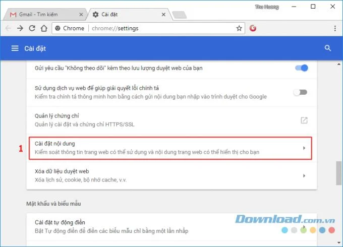Click the Mật khẩu và biểu mẫu heading
The height and width of the screenshot is (247, 343).
tap(53, 204)
